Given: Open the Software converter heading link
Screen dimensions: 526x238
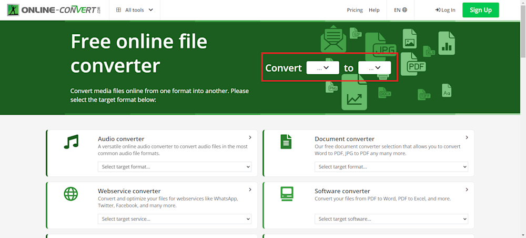Looking at the screenshot, I should [342, 191].
